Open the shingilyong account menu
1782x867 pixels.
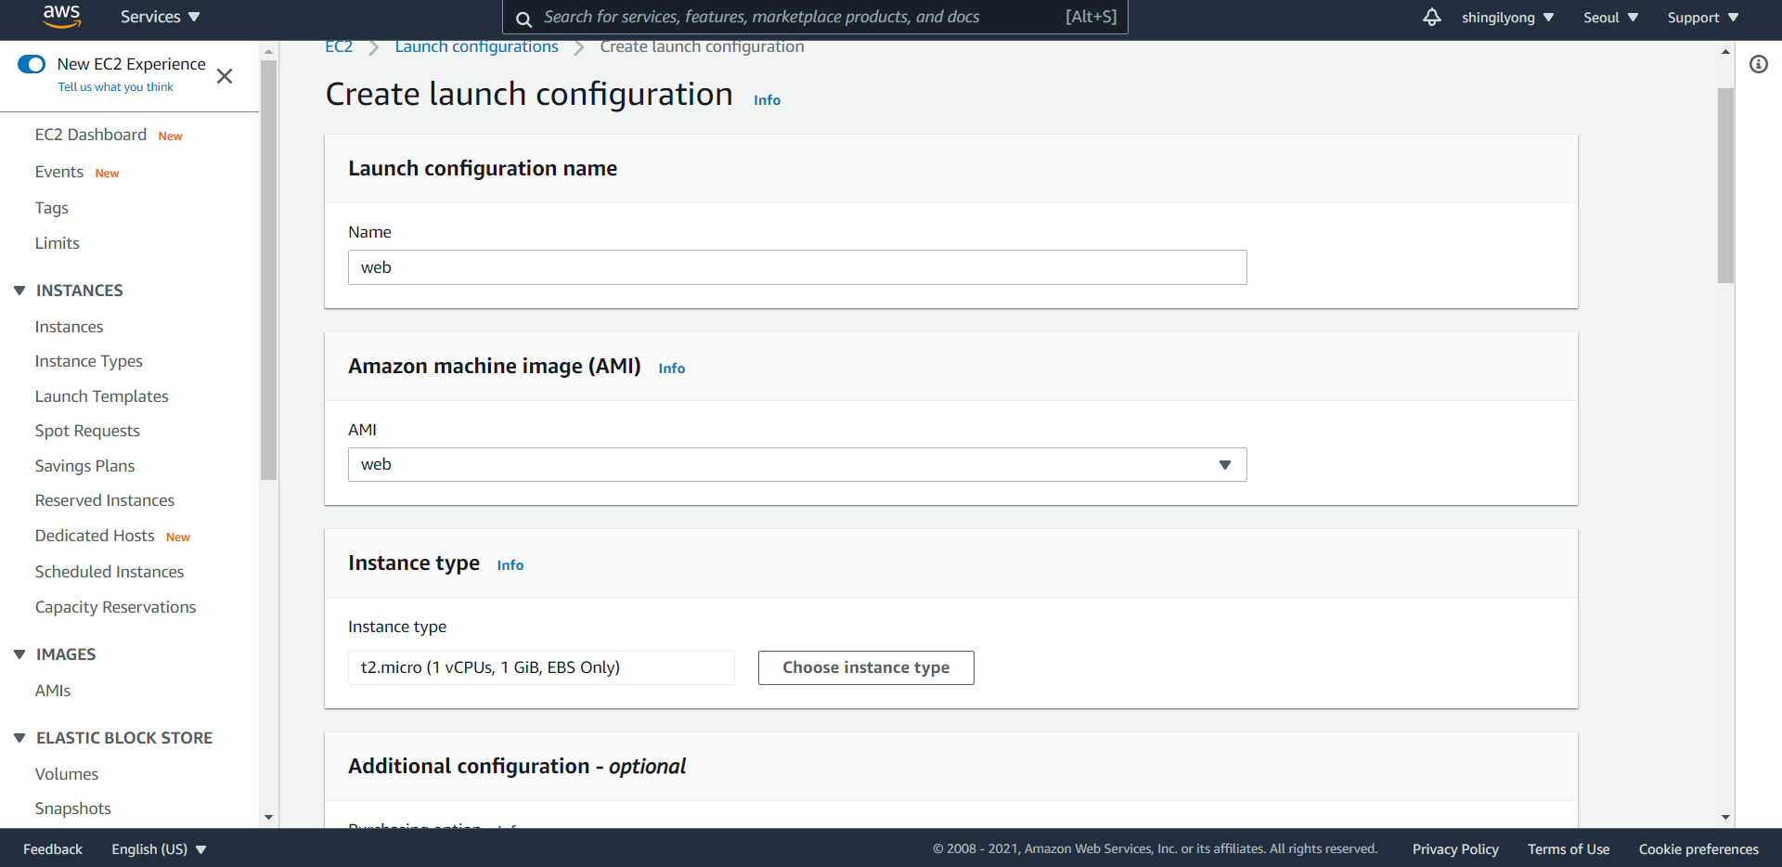(1507, 18)
